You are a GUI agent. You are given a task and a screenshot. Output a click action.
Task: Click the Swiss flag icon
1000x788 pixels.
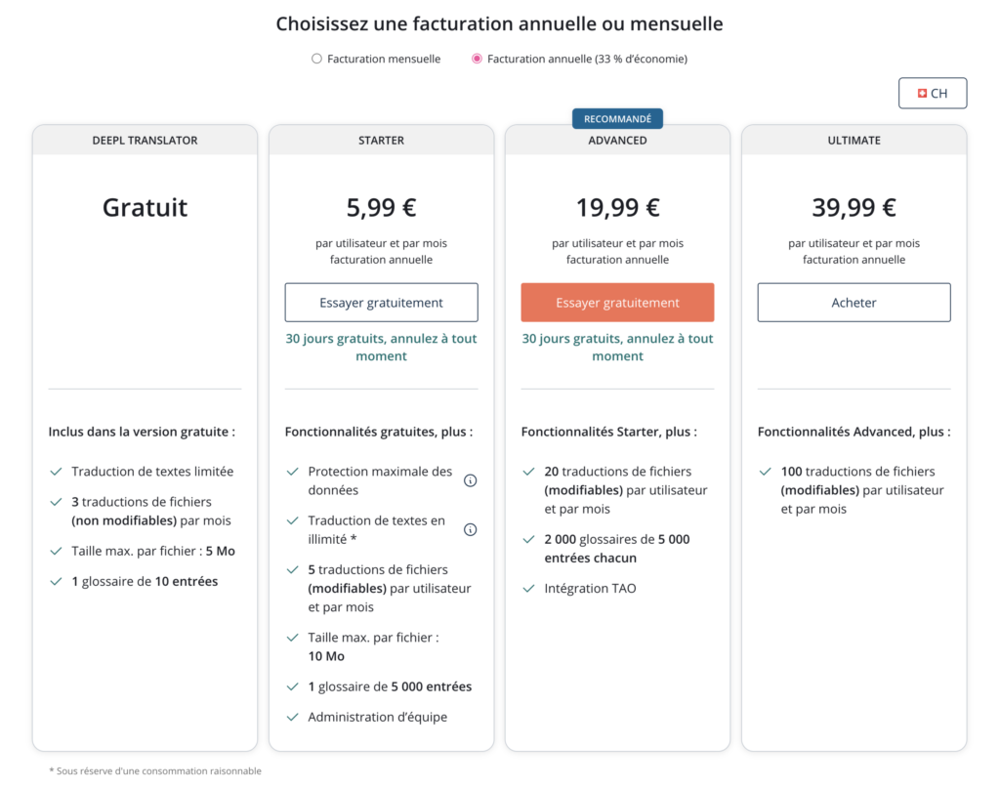tap(922, 93)
